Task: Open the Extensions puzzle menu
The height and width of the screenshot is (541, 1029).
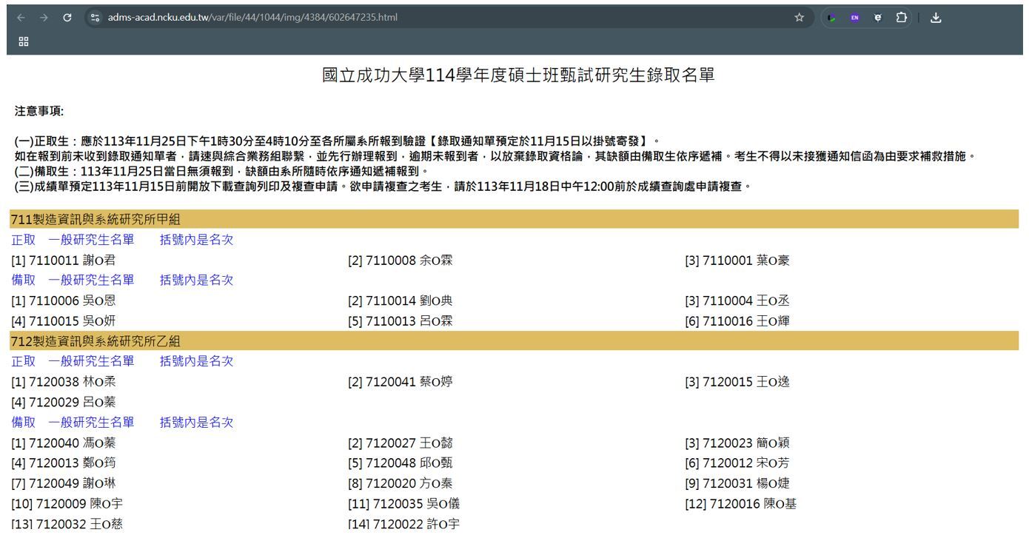Action: pyautogui.click(x=902, y=17)
